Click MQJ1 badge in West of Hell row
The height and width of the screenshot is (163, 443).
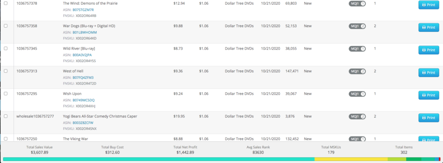point(357,71)
